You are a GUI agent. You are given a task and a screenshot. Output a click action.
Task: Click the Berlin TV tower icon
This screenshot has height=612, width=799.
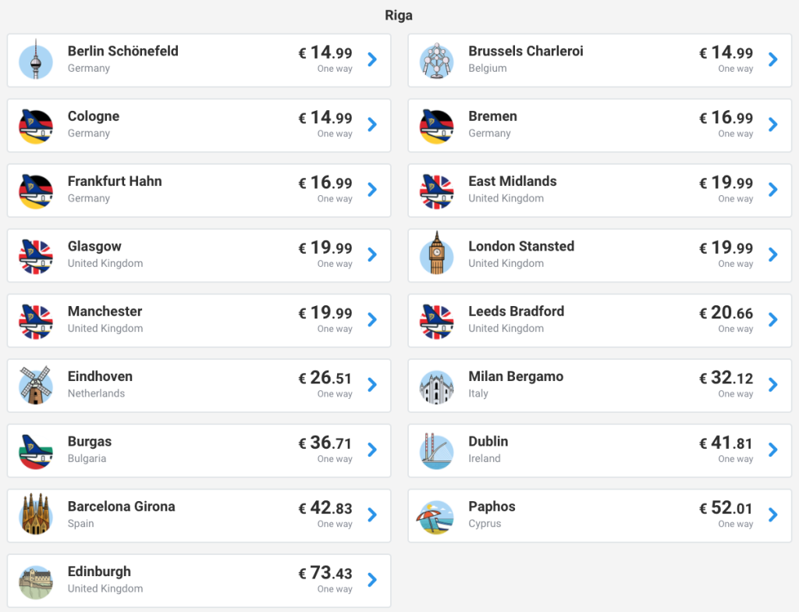[x=36, y=60]
